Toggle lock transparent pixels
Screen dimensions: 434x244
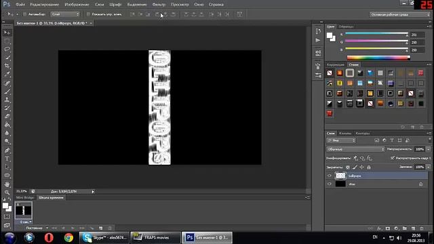[348, 167]
